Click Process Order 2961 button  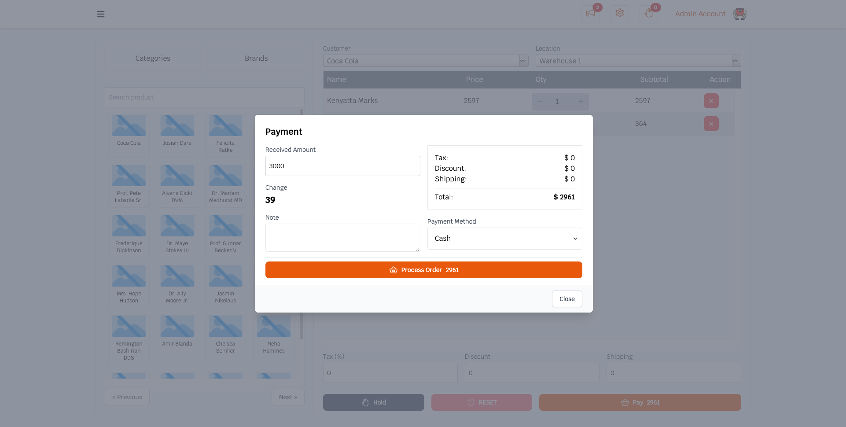pyautogui.click(x=424, y=270)
